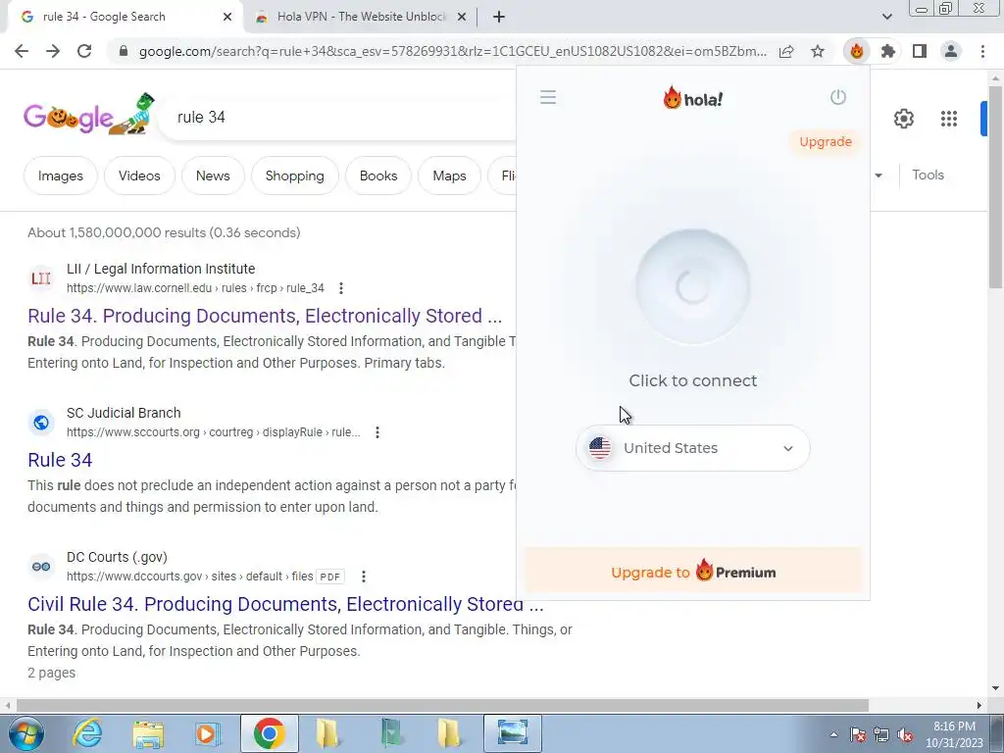The image size is (1004, 753).
Task: Open the SC Judicial Branch Rule 34 link
Action: (x=60, y=460)
